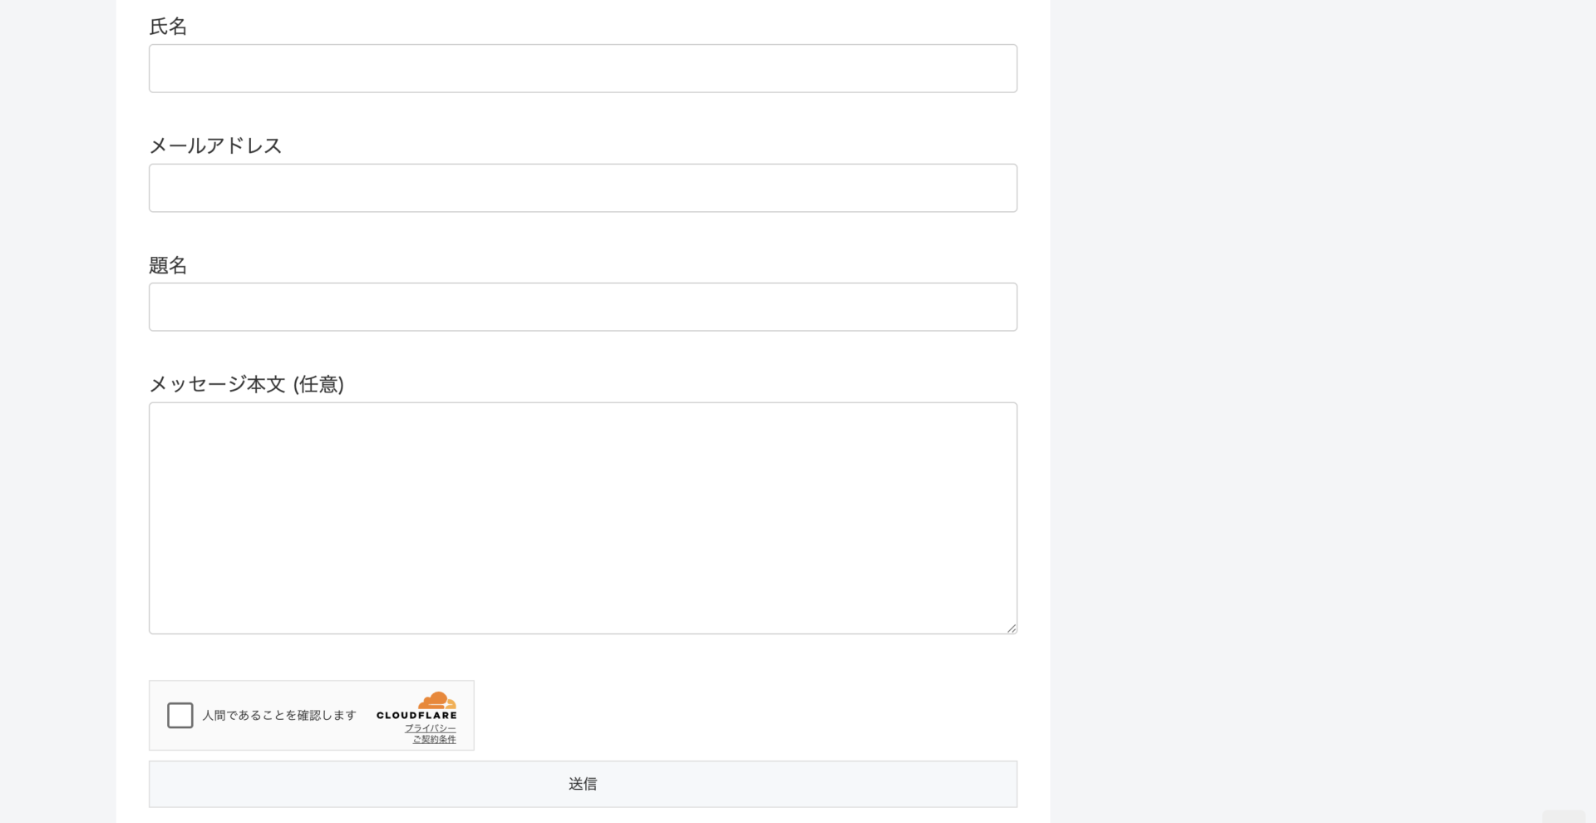
Task: Click empty space beside the Cloudflare widget
Action: 740,715
